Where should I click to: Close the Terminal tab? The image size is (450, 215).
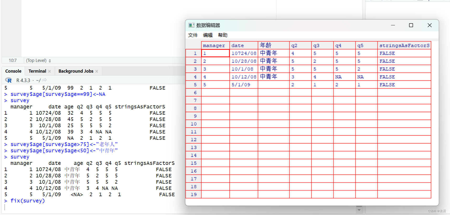[x=50, y=71]
